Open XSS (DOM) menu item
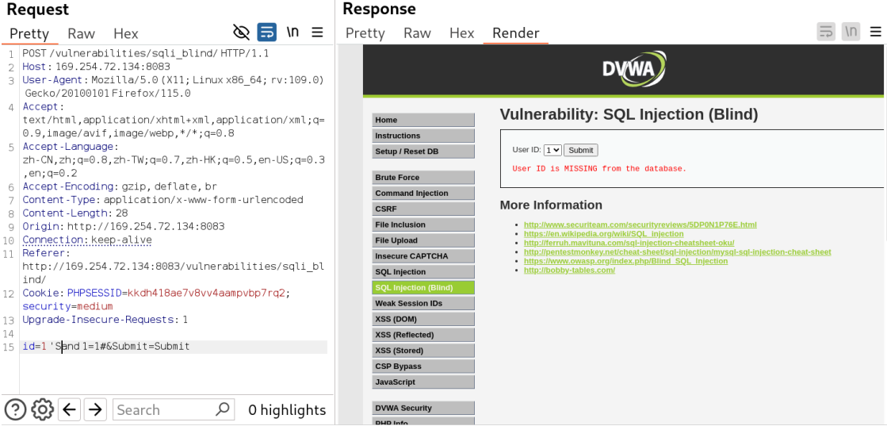Viewport: 887px width, 426px height. coord(423,319)
